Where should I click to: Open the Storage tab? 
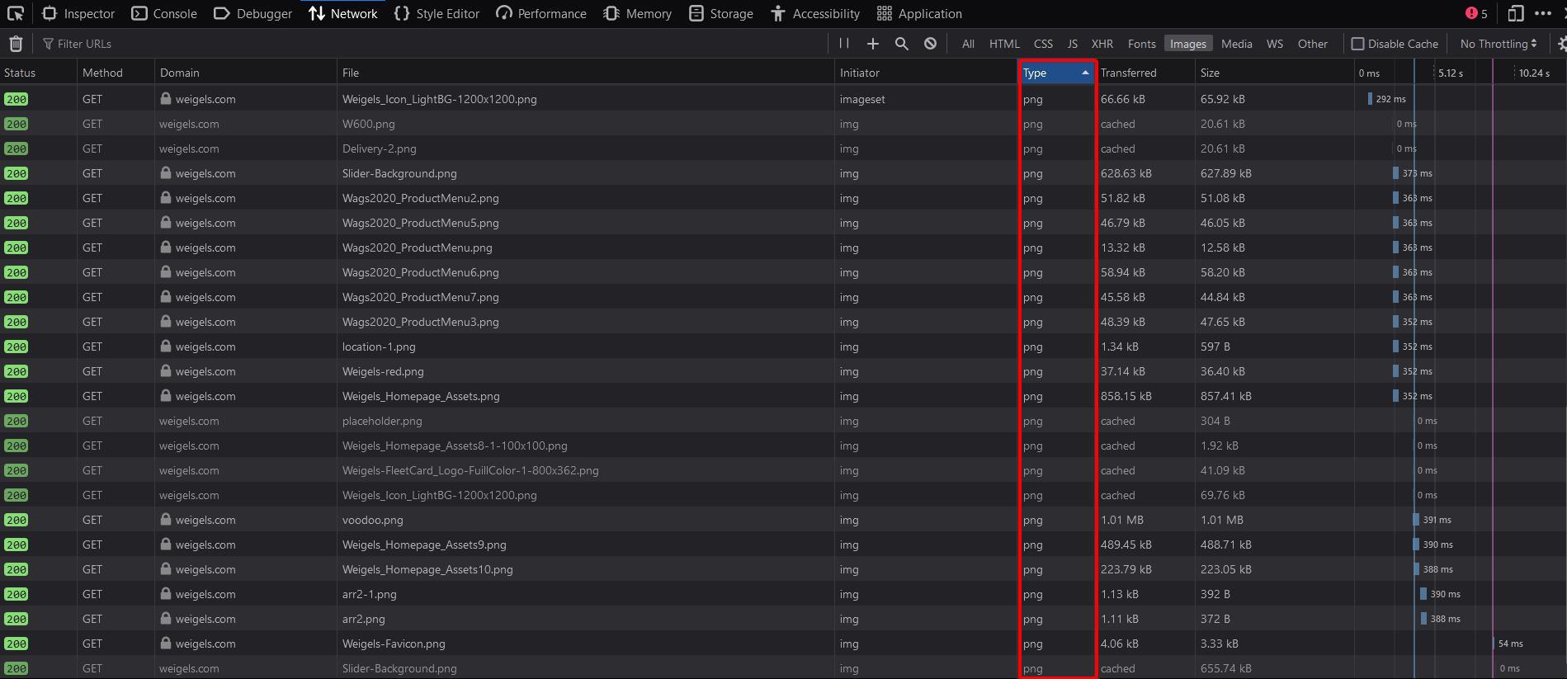click(721, 13)
